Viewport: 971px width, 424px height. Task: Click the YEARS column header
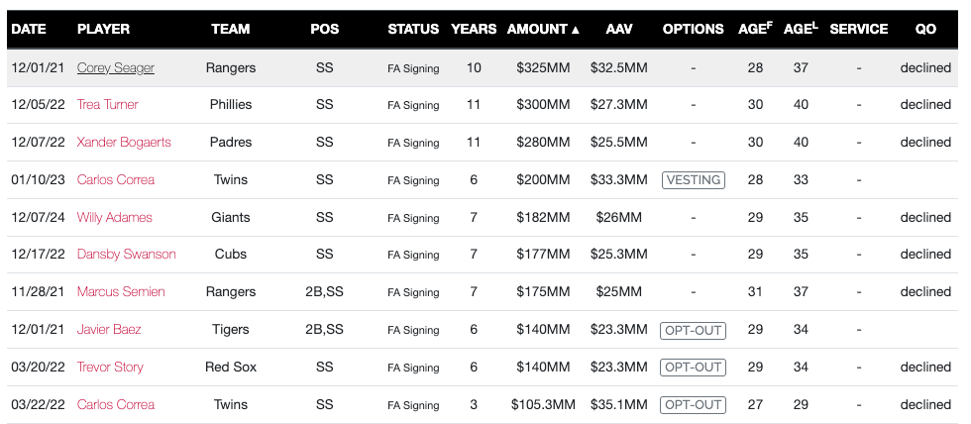(474, 29)
